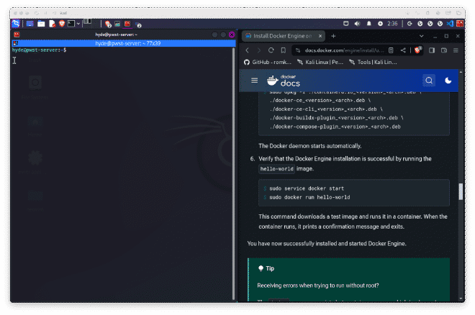475x315 pixels.
Task: Open the Docker docs navigation hamburger
Action: (255, 81)
